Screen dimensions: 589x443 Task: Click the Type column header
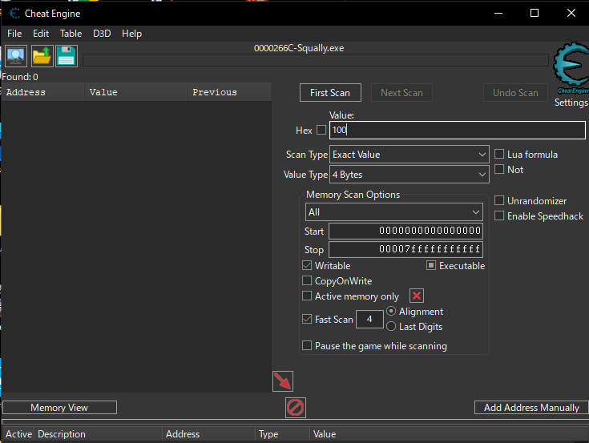click(x=283, y=434)
